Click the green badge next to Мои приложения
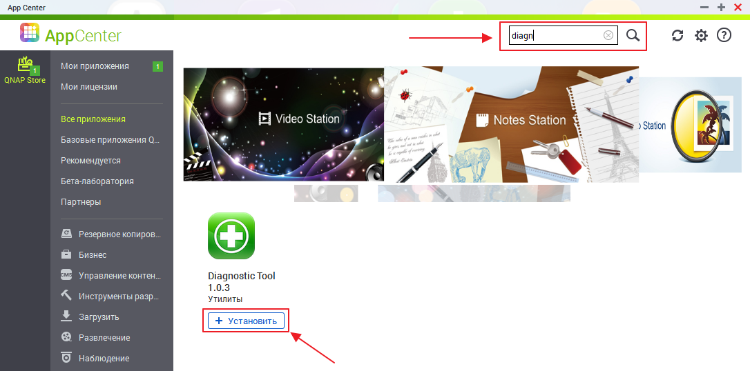 (158, 66)
